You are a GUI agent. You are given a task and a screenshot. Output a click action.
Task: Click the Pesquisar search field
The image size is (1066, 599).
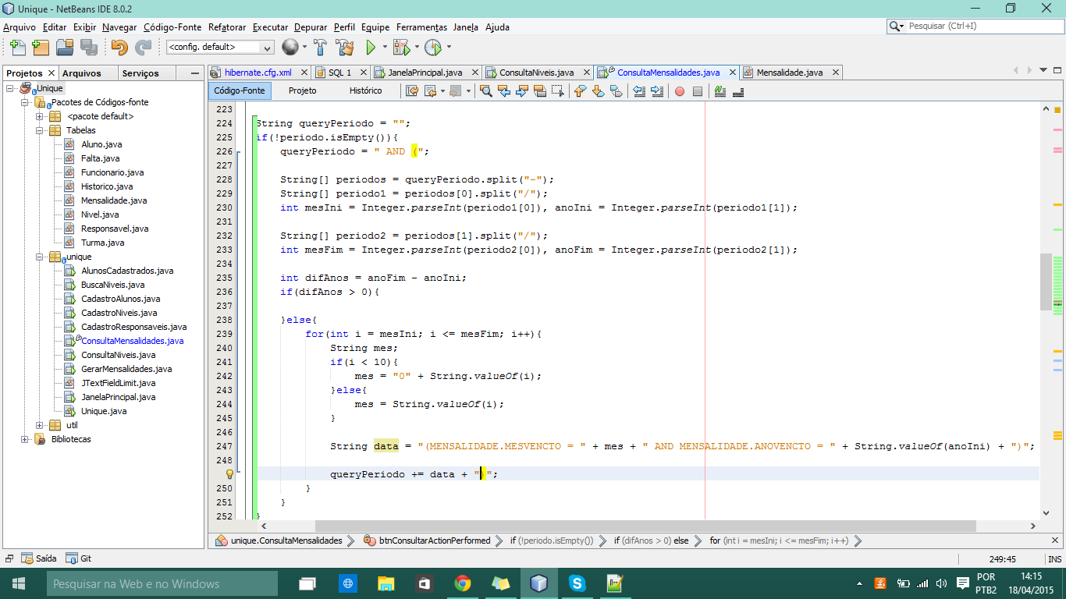(981, 26)
